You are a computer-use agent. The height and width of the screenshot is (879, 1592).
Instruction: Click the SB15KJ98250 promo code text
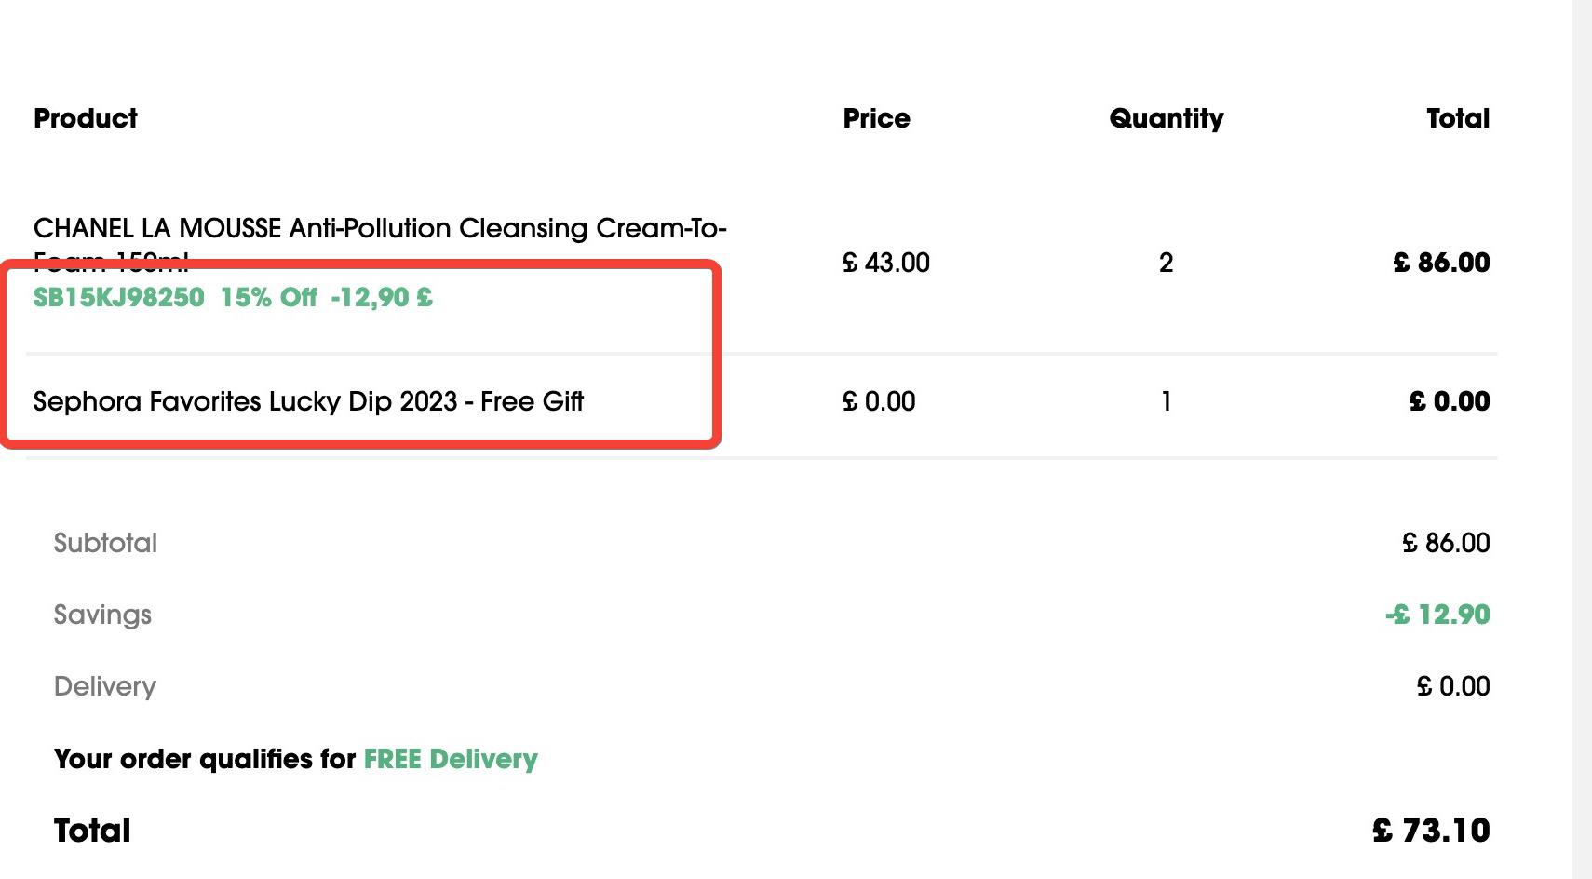coord(118,298)
